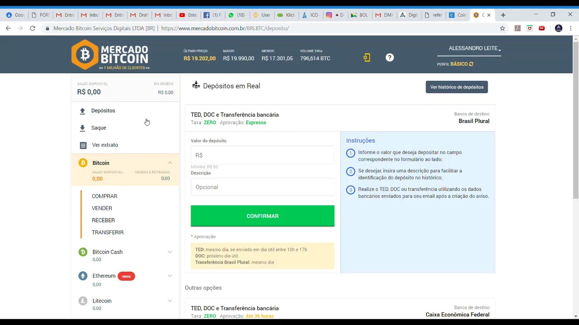Focus the Descrição Opcional field
Screen dimensions: 579x325
(x=262, y=187)
